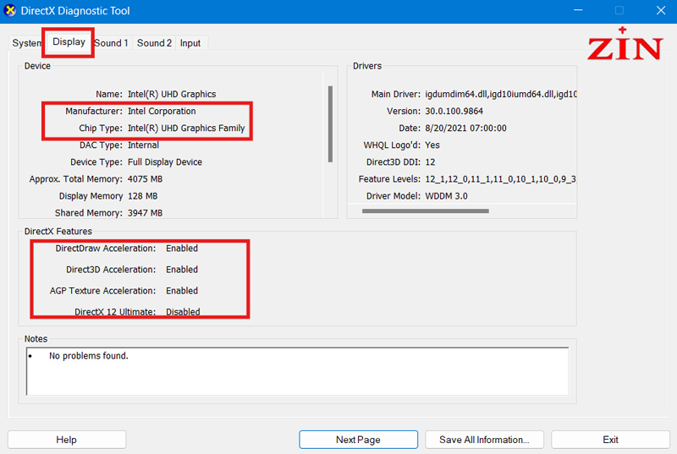Click the Drivers panel horizontal scrollbar
Image resolution: width=677 pixels, height=454 pixels.
[x=426, y=211]
